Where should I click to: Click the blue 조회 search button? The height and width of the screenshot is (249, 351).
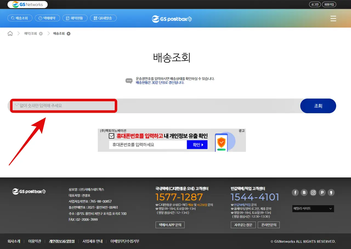318,106
